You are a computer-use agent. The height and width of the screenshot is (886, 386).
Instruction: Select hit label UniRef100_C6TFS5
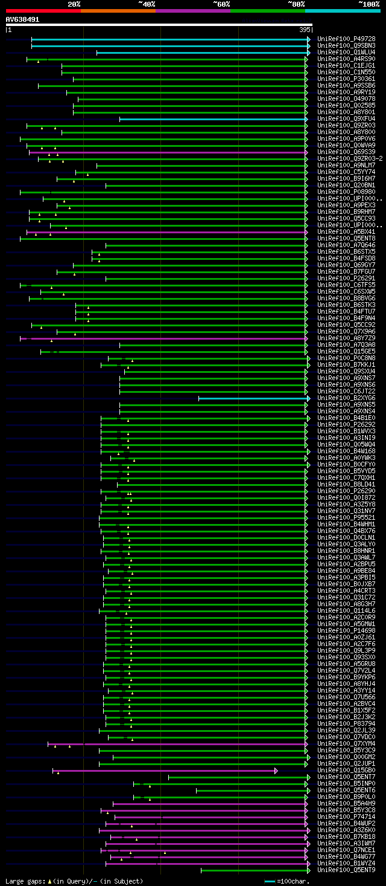click(346, 285)
